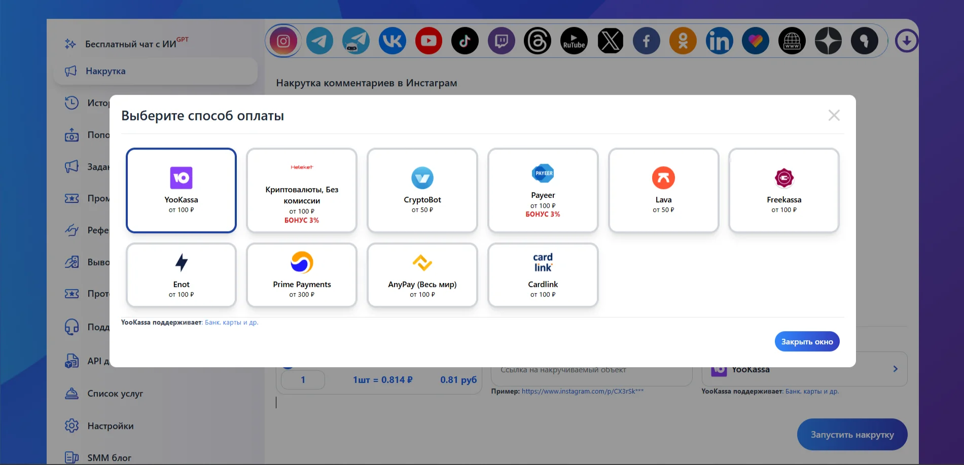964x465 pixels.
Task: Click the 0.81 руб total price
Action: (x=458, y=380)
